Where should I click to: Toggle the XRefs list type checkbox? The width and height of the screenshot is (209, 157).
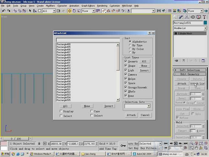tap(126, 91)
